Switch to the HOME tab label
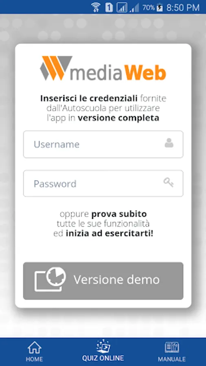Viewport: 206px width, 366px height. 34,359
